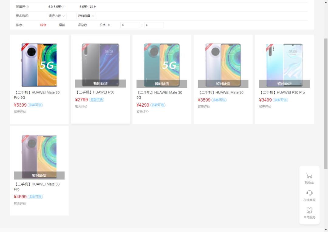The width and height of the screenshot is (328, 232).
Task: Open HUAWEI Mate 30 5G product image
Action: tap(162, 65)
